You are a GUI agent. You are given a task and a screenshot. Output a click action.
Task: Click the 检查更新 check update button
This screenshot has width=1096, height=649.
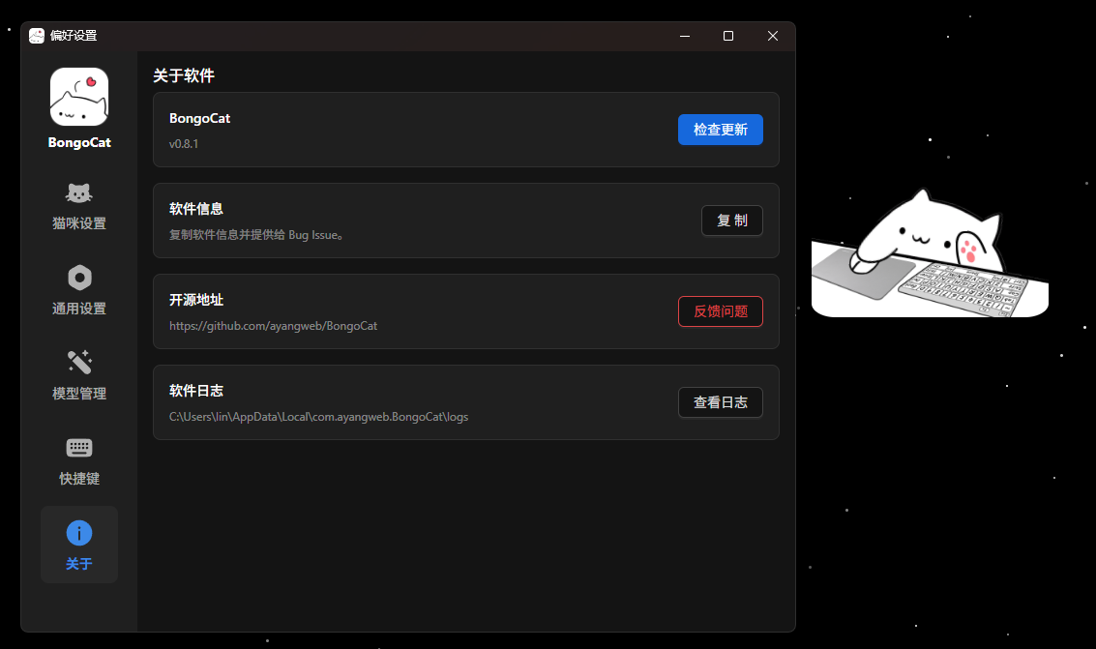pos(720,130)
